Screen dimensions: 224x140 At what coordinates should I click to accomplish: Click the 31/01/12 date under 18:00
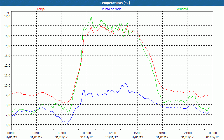162,137
